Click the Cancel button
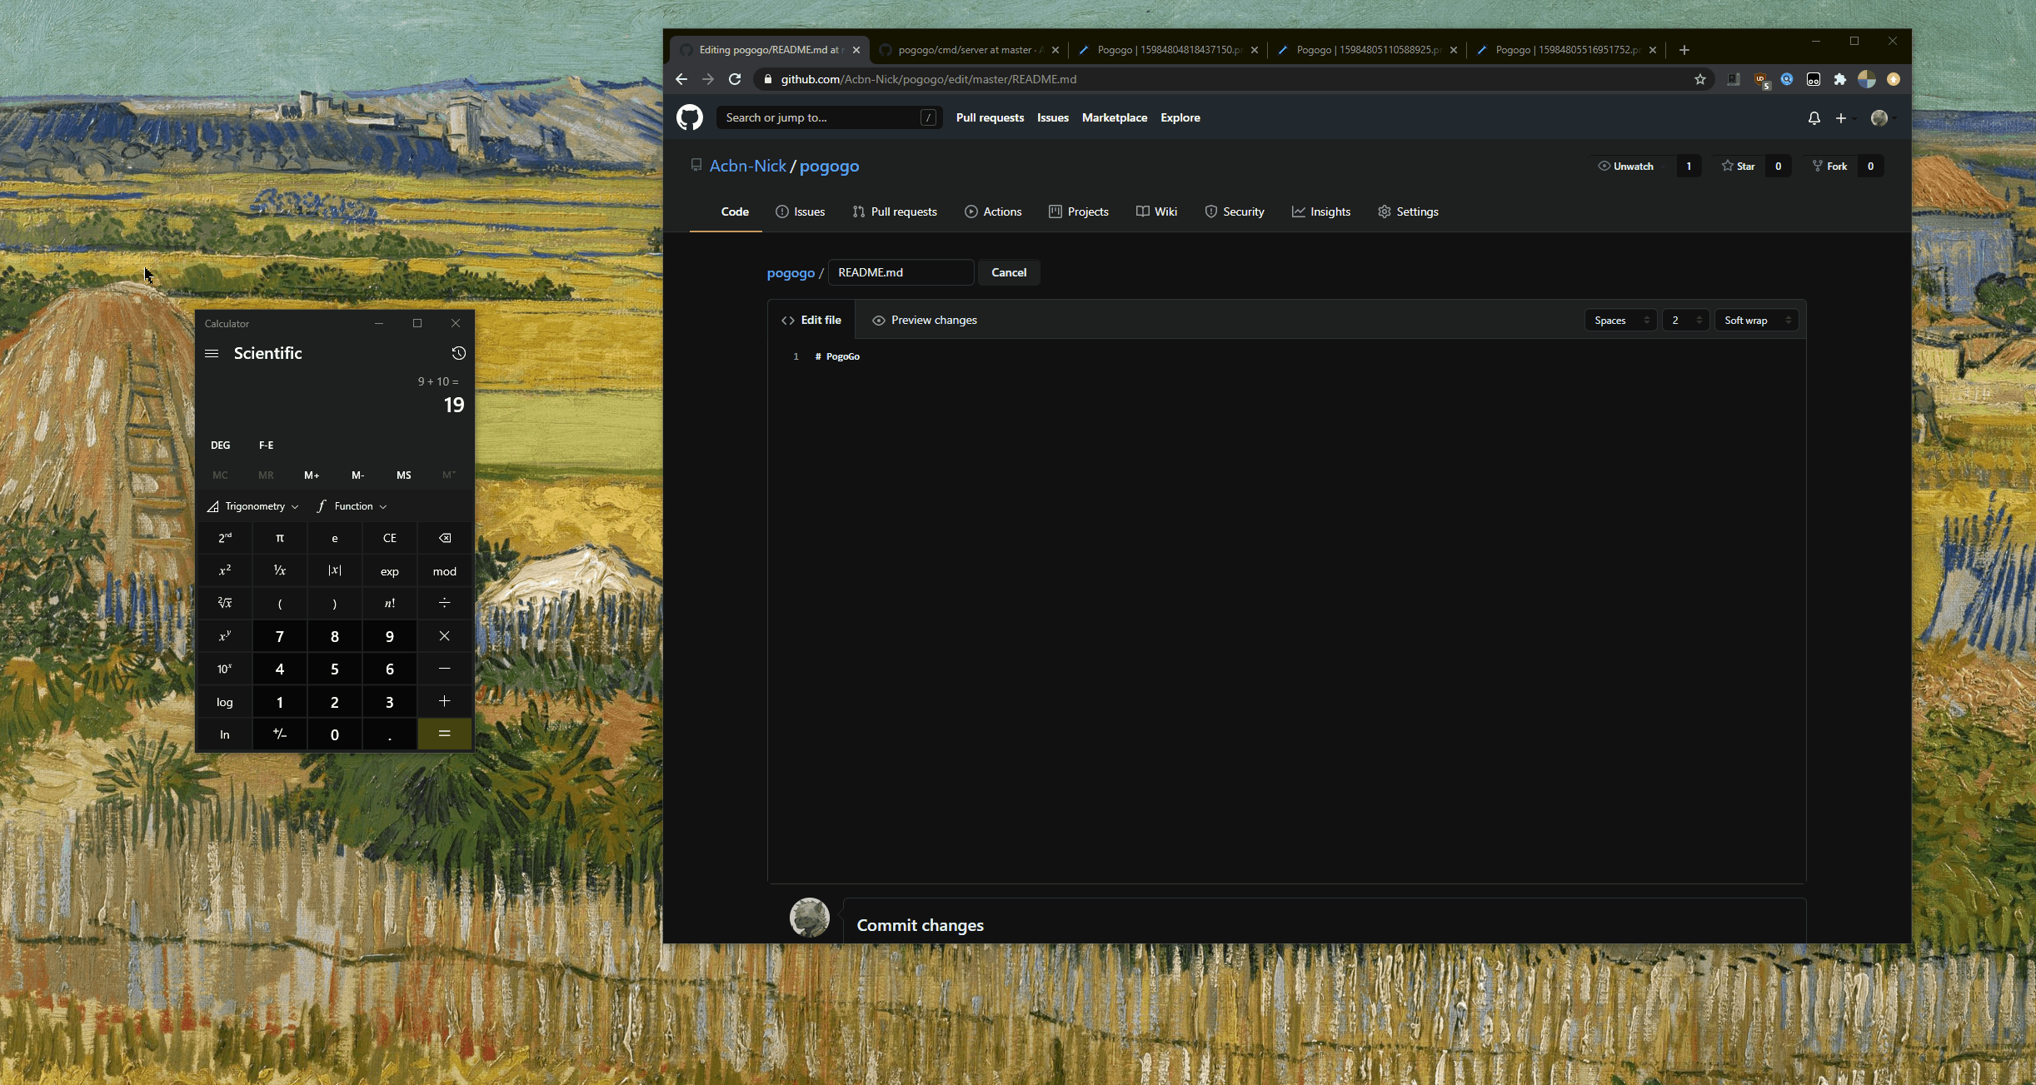The width and height of the screenshot is (2036, 1085). coord(1008,272)
